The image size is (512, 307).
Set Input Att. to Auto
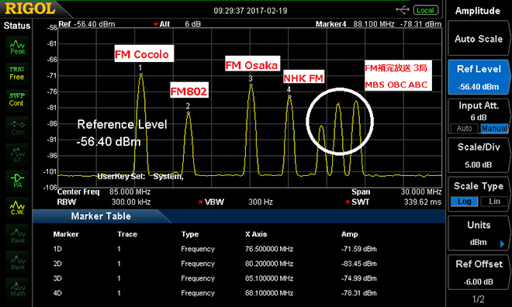click(x=464, y=128)
